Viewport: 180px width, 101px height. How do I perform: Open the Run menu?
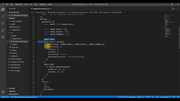click(x=36, y=4)
